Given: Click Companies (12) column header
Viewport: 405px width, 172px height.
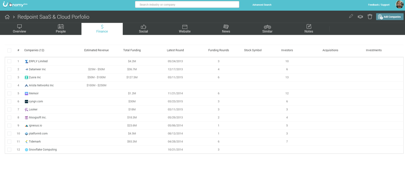Looking at the screenshot, I should pyautogui.click(x=34, y=50).
